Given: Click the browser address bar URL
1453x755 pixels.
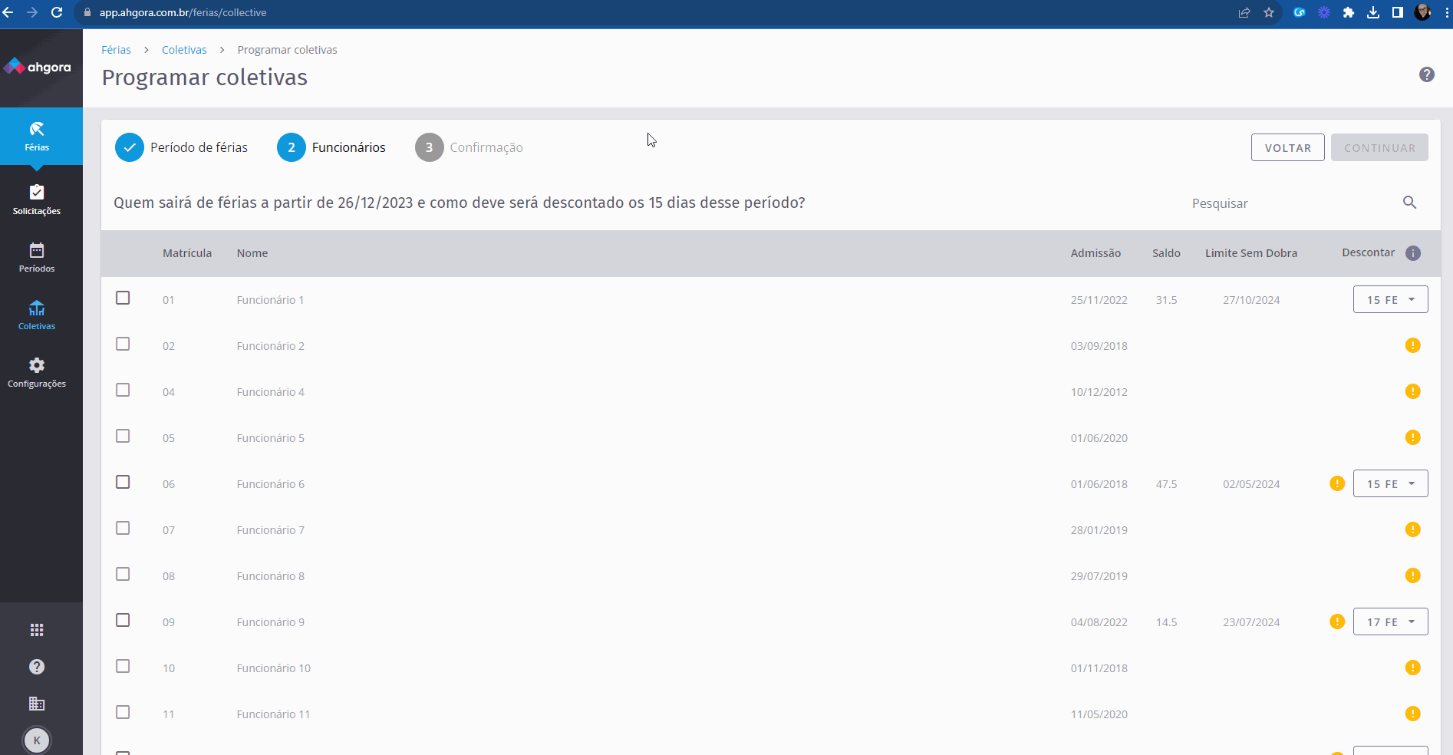Looking at the screenshot, I should 183,12.
